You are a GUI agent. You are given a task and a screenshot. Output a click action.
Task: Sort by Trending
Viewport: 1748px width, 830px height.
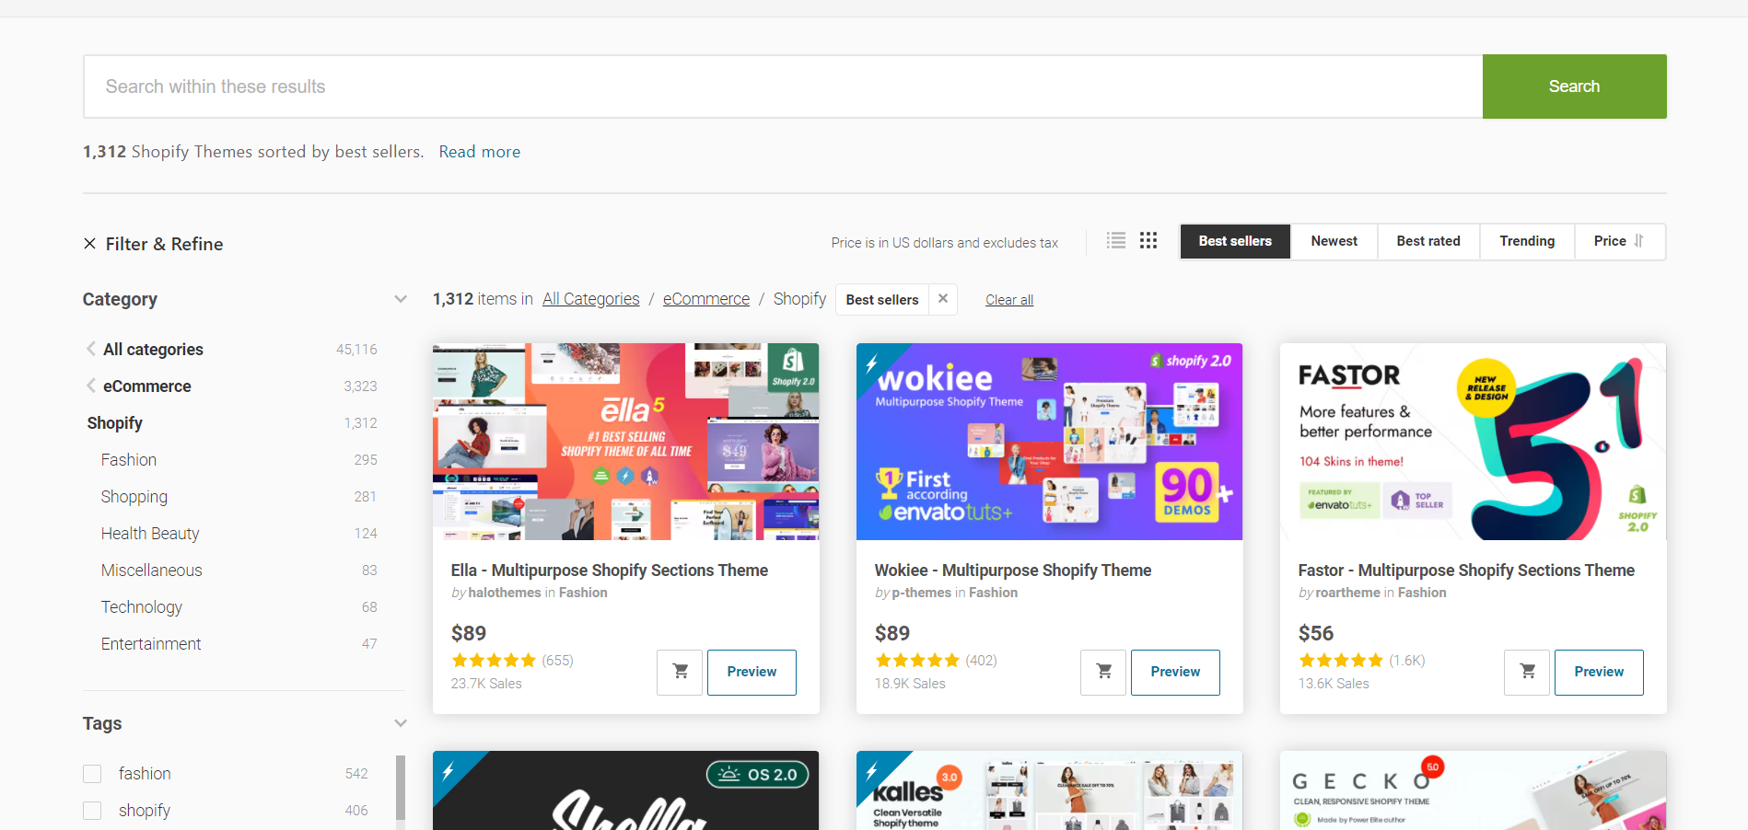tap(1527, 241)
